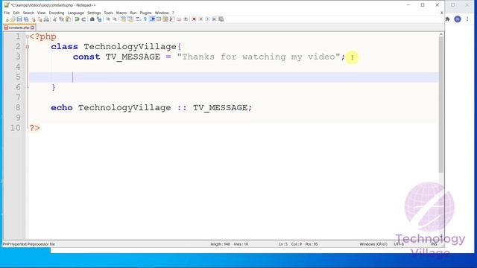Toggle file monitoring toolbar icon
Image resolution: width=477 pixels, height=268 pixels.
pyautogui.click(x=186, y=19)
